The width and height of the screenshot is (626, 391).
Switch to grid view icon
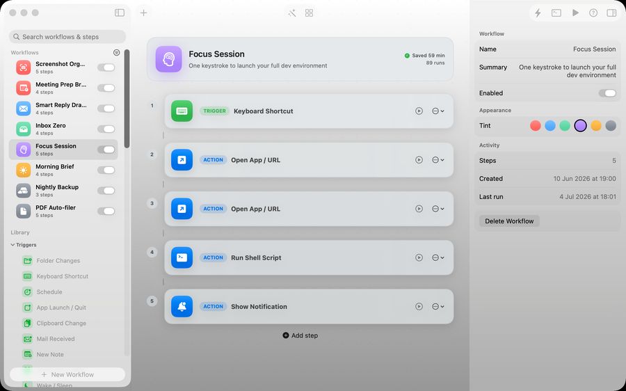309,13
